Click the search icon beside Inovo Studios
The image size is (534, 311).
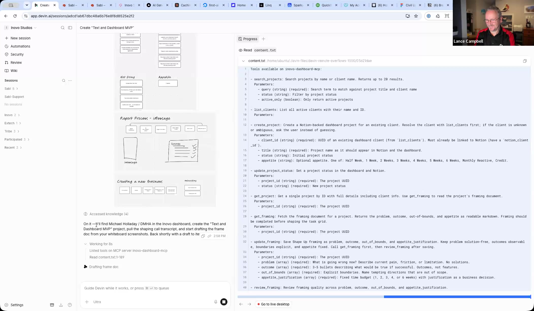pos(63,28)
